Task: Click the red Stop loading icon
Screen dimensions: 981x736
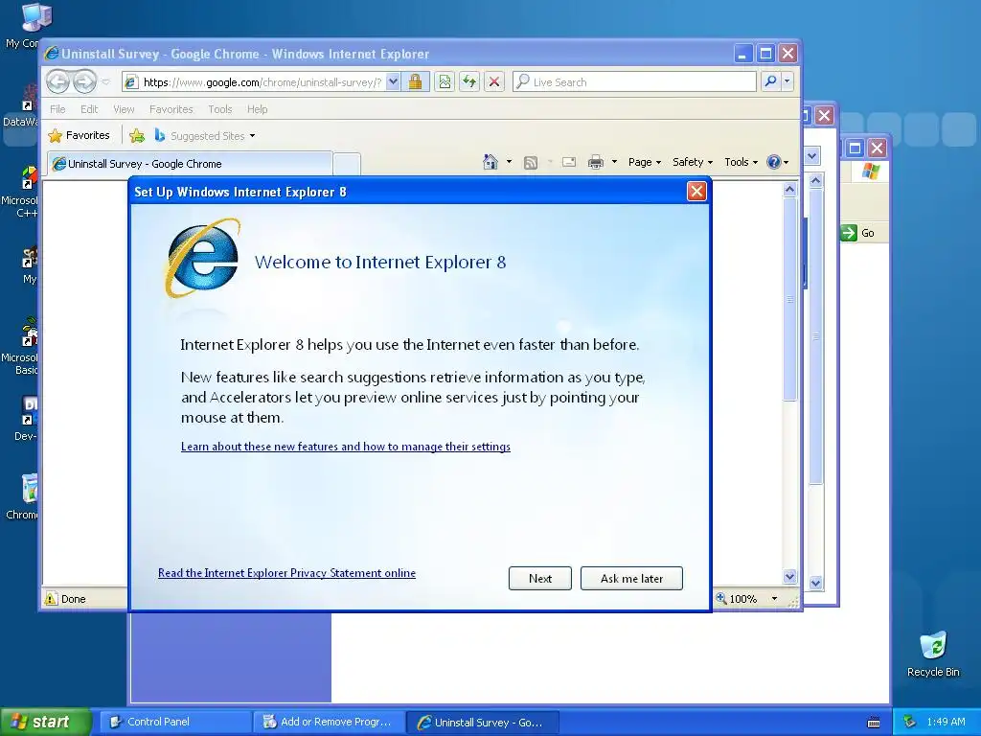Action: pos(494,82)
